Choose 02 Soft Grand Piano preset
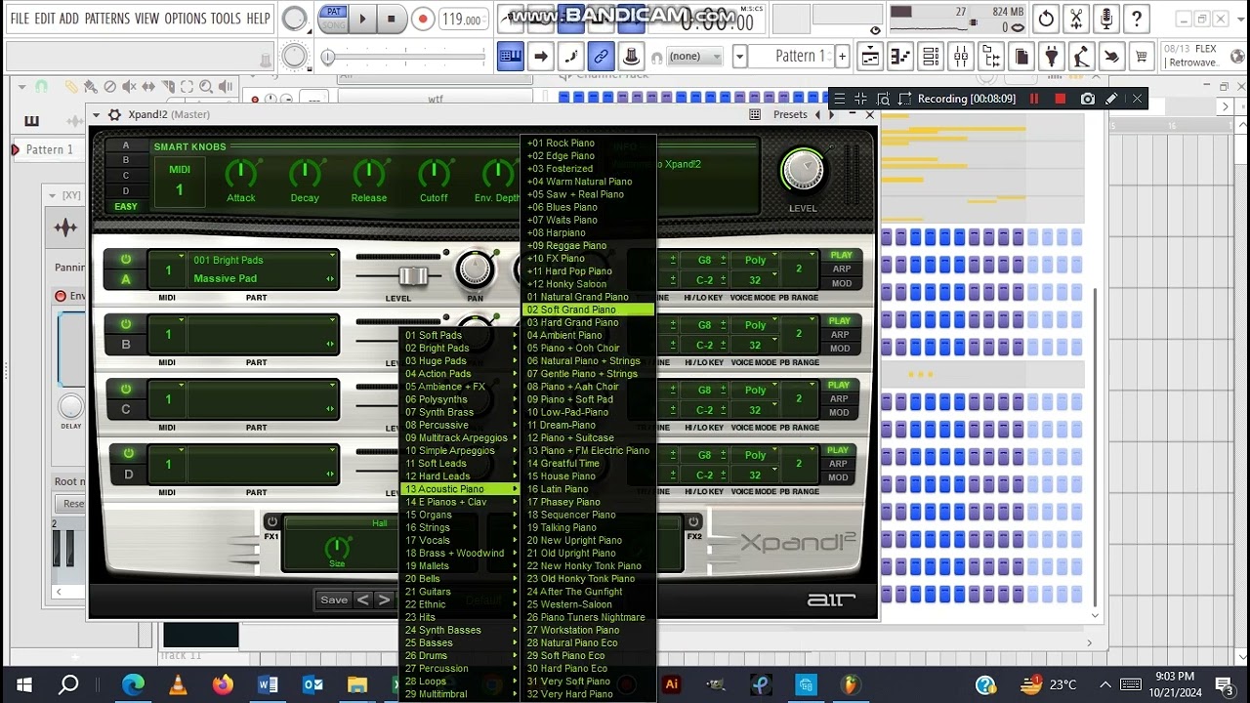Viewport: 1250px width, 703px height. pos(588,310)
